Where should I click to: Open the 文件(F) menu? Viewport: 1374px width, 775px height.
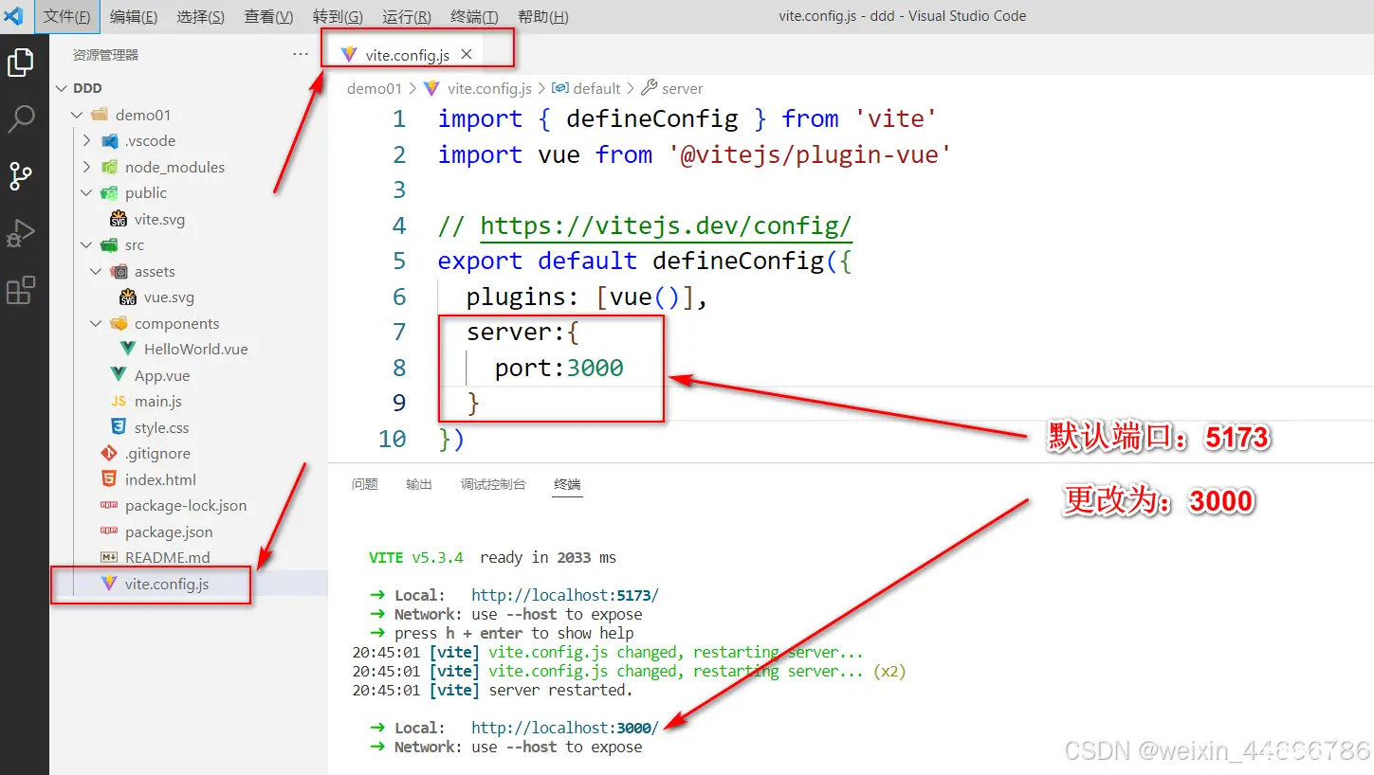pyautogui.click(x=66, y=16)
